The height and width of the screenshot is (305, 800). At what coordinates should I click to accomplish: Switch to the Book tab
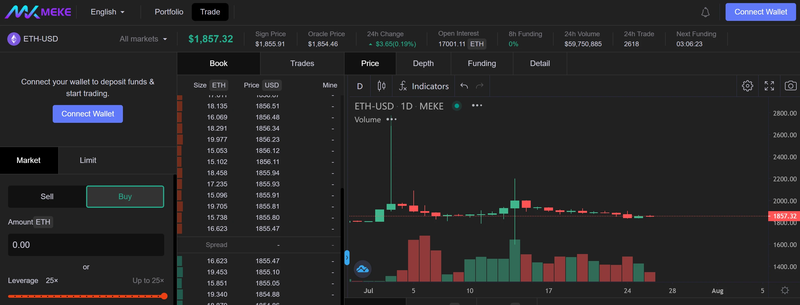219,63
